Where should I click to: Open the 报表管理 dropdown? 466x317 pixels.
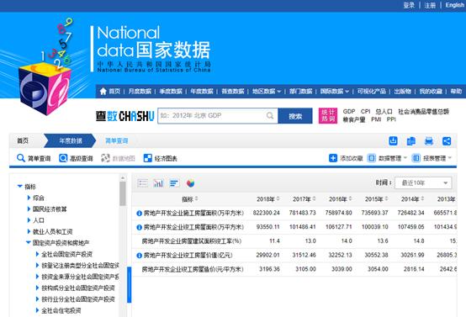pos(432,158)
